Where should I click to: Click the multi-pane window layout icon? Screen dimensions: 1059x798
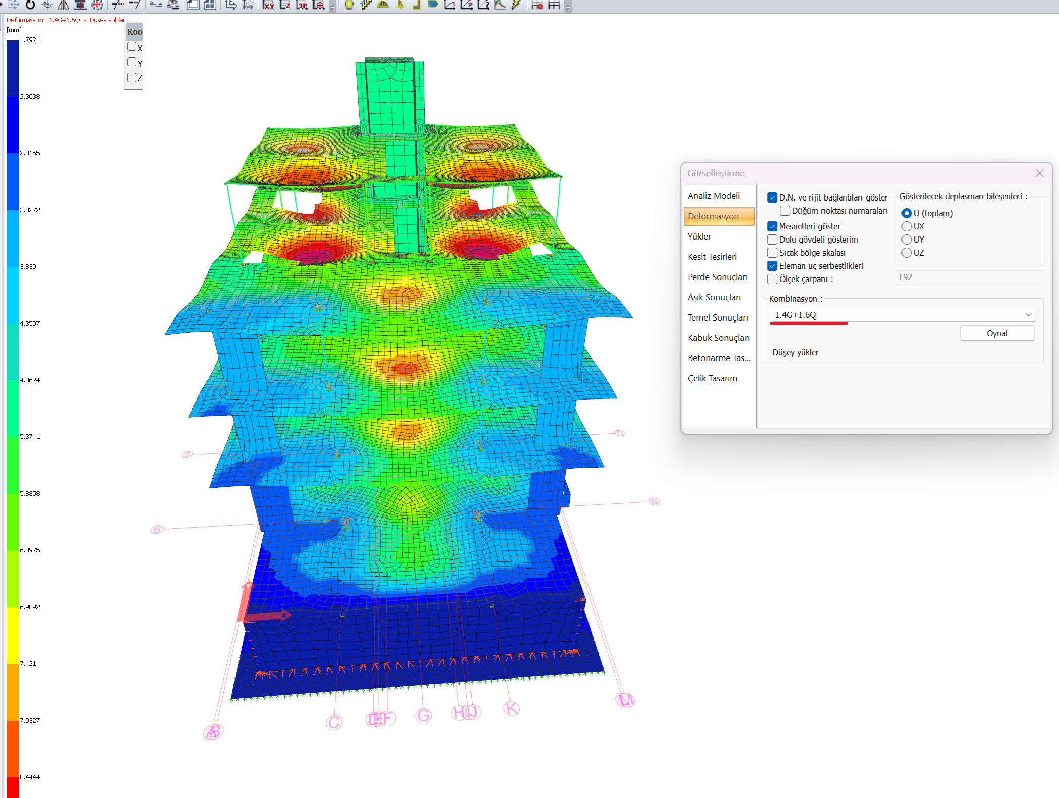point(210,5)
